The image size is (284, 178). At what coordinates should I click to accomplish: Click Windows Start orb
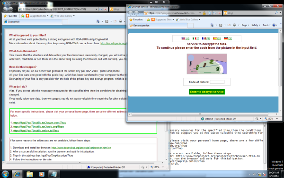(x=5, y=174)
